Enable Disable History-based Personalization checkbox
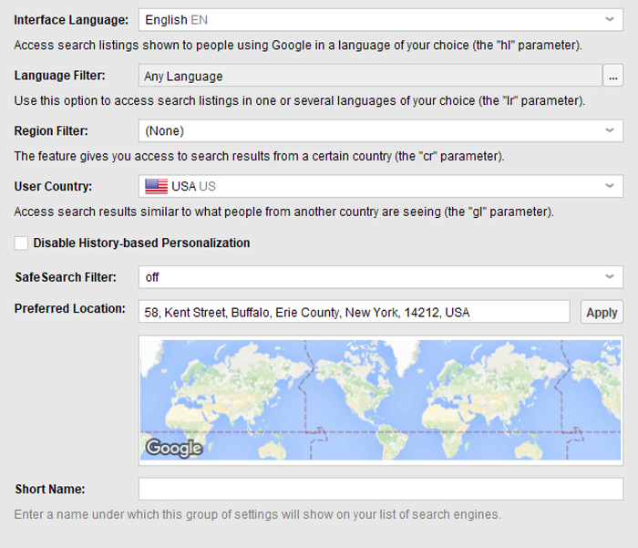The width and height of the screenshot is (638, 548). pyautogui.click(x=21, y=243)
